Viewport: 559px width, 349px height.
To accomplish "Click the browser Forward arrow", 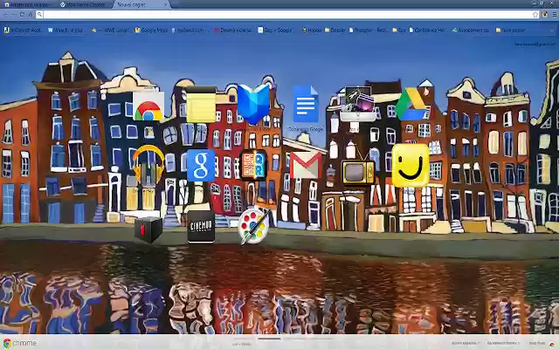I will coord(14,15).
